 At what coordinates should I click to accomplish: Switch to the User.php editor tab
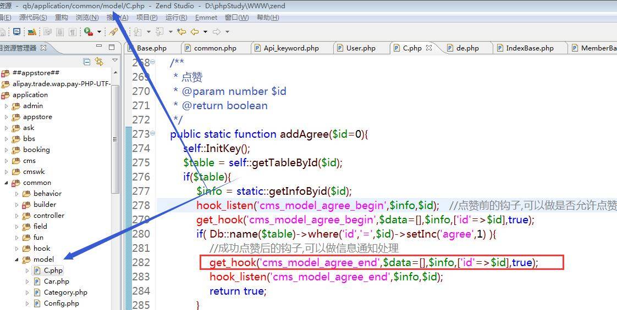coord(360,48)
